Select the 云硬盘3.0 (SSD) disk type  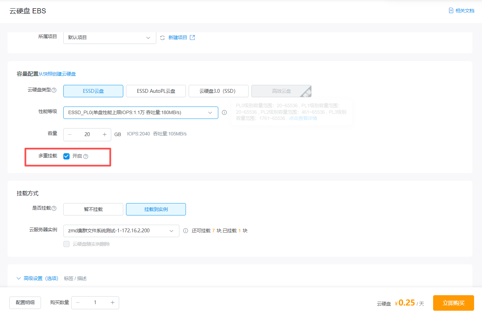[x=219, y=91]
